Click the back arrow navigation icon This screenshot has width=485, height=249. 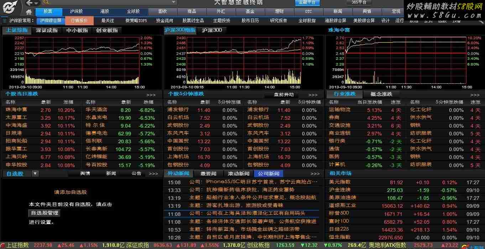(30, 3)
